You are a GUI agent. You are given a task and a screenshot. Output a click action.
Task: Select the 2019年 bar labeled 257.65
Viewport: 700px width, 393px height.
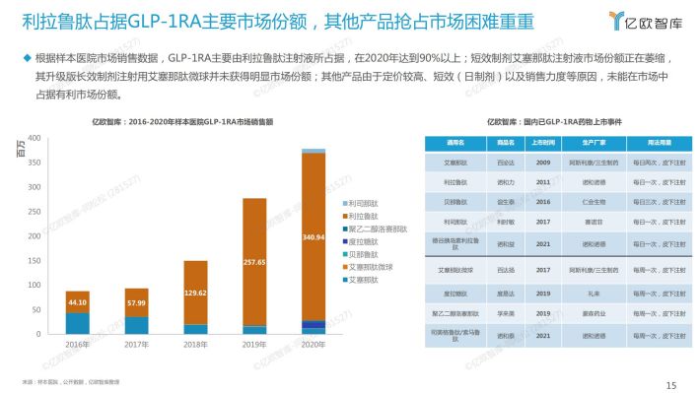pyautogui.click(x=254, y=262)
